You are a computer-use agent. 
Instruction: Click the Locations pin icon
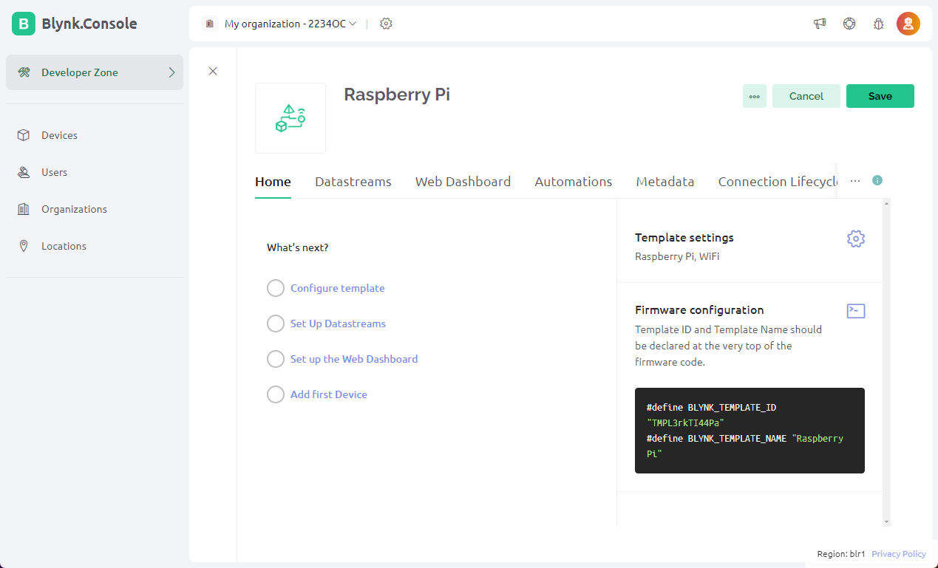pyautogui.click(x=24, y=246)
